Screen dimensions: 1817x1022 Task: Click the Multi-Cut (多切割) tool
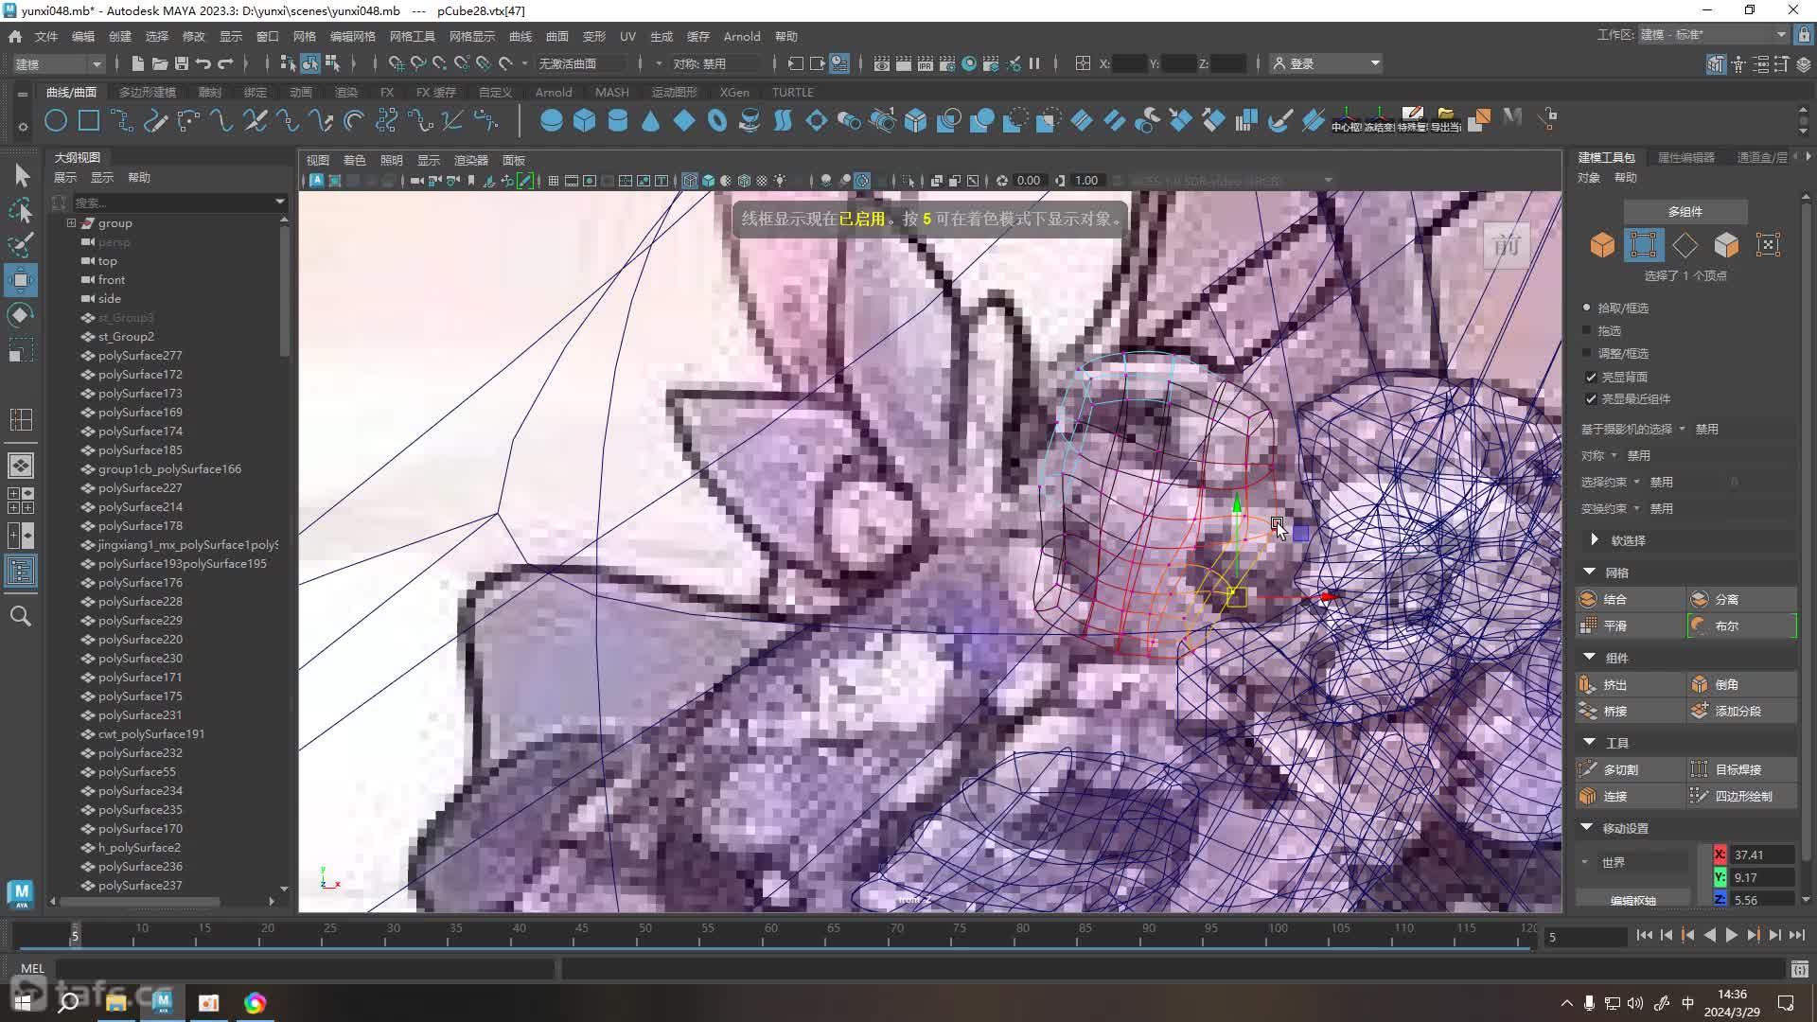pyautogui.click(x=1631, y=769)
